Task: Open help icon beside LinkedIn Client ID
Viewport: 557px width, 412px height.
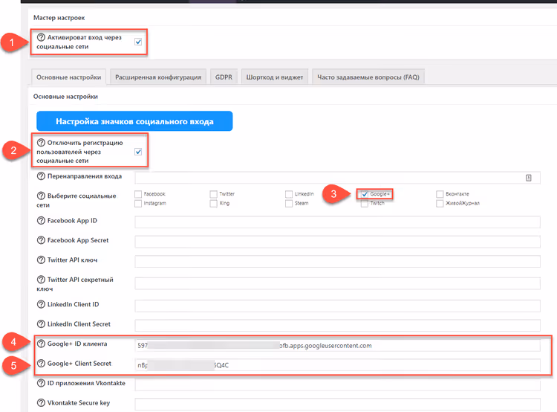Action: click(41, 304)
